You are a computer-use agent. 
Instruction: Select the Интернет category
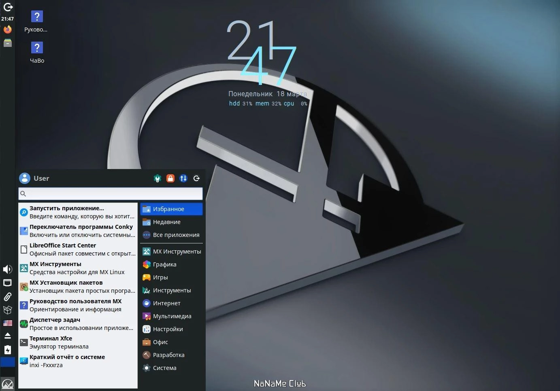(x=171, y=303)
